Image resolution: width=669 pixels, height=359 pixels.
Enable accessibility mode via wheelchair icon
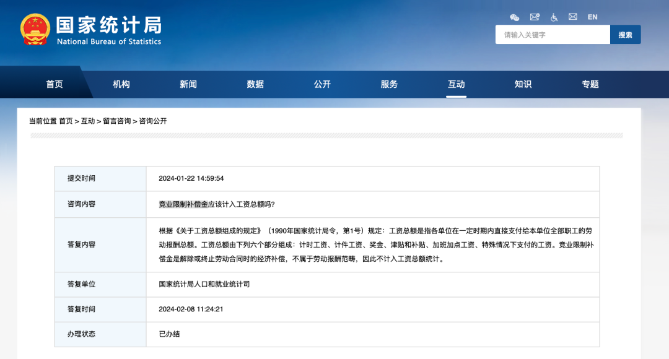554,17
